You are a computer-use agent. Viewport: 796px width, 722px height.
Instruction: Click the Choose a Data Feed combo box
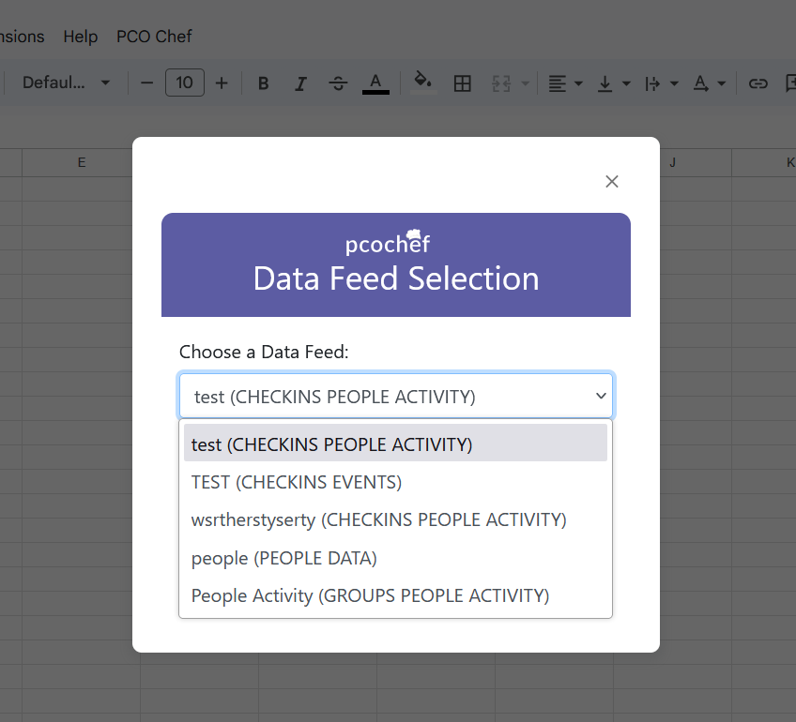(x=396, y=396)
